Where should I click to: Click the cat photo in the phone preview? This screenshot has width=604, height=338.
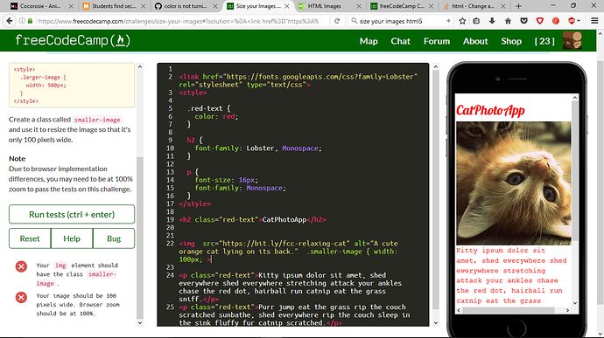[x=514, y=183]
